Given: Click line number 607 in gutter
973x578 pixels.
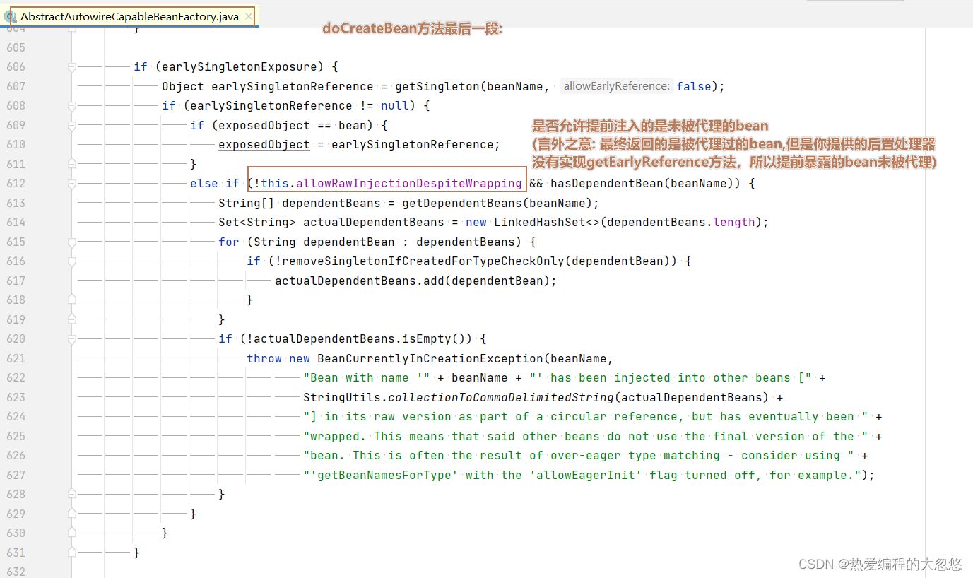Looking at the screenshot, I should (x=16, y=86).
